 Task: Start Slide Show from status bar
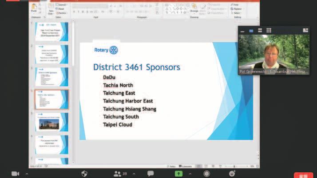coord(220,166)
